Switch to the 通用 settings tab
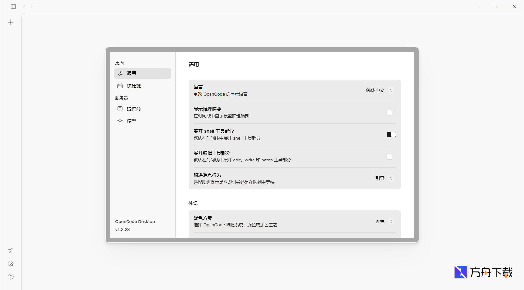524x290 pixels. tap(143, 73)
